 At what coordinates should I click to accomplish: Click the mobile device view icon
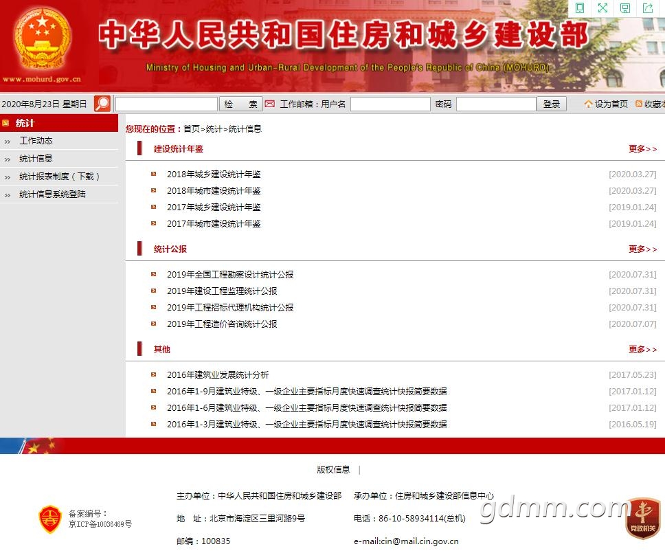click(x=580, y=8)
